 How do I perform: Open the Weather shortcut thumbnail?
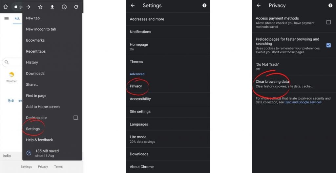pyautogui.click(x=11, y=77)
